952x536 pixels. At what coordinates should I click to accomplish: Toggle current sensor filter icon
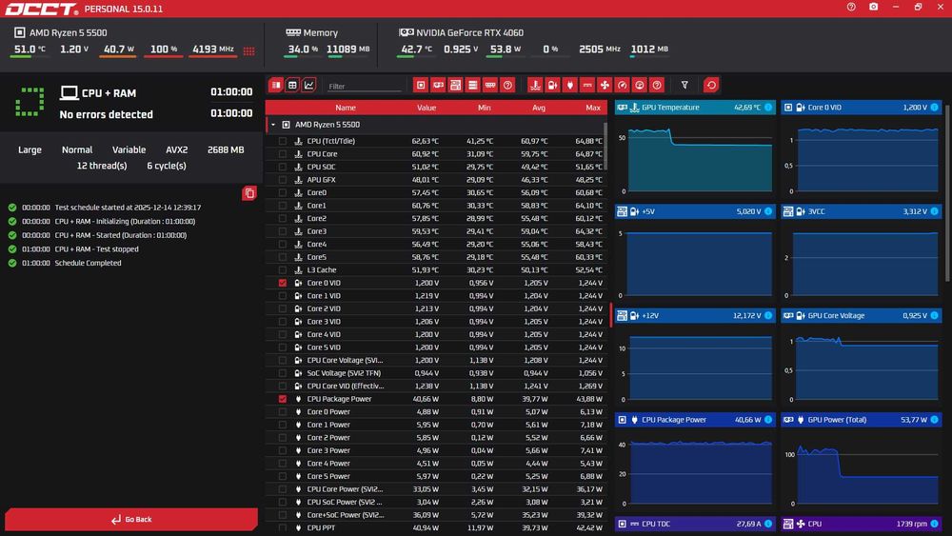[587, 85]
